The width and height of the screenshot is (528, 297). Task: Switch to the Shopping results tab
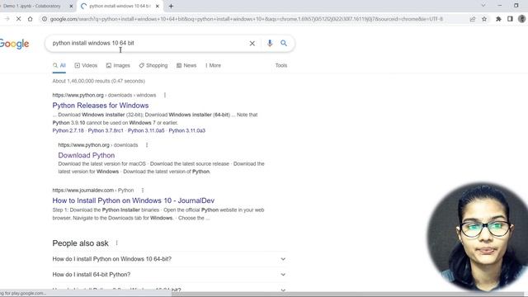pos(153,66)
